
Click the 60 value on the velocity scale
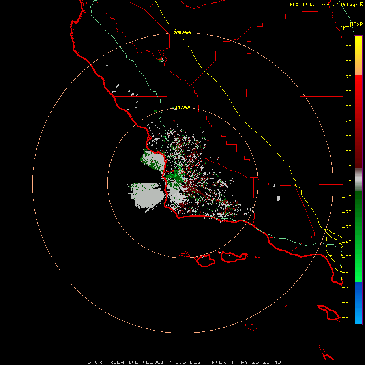click(348, 92)
